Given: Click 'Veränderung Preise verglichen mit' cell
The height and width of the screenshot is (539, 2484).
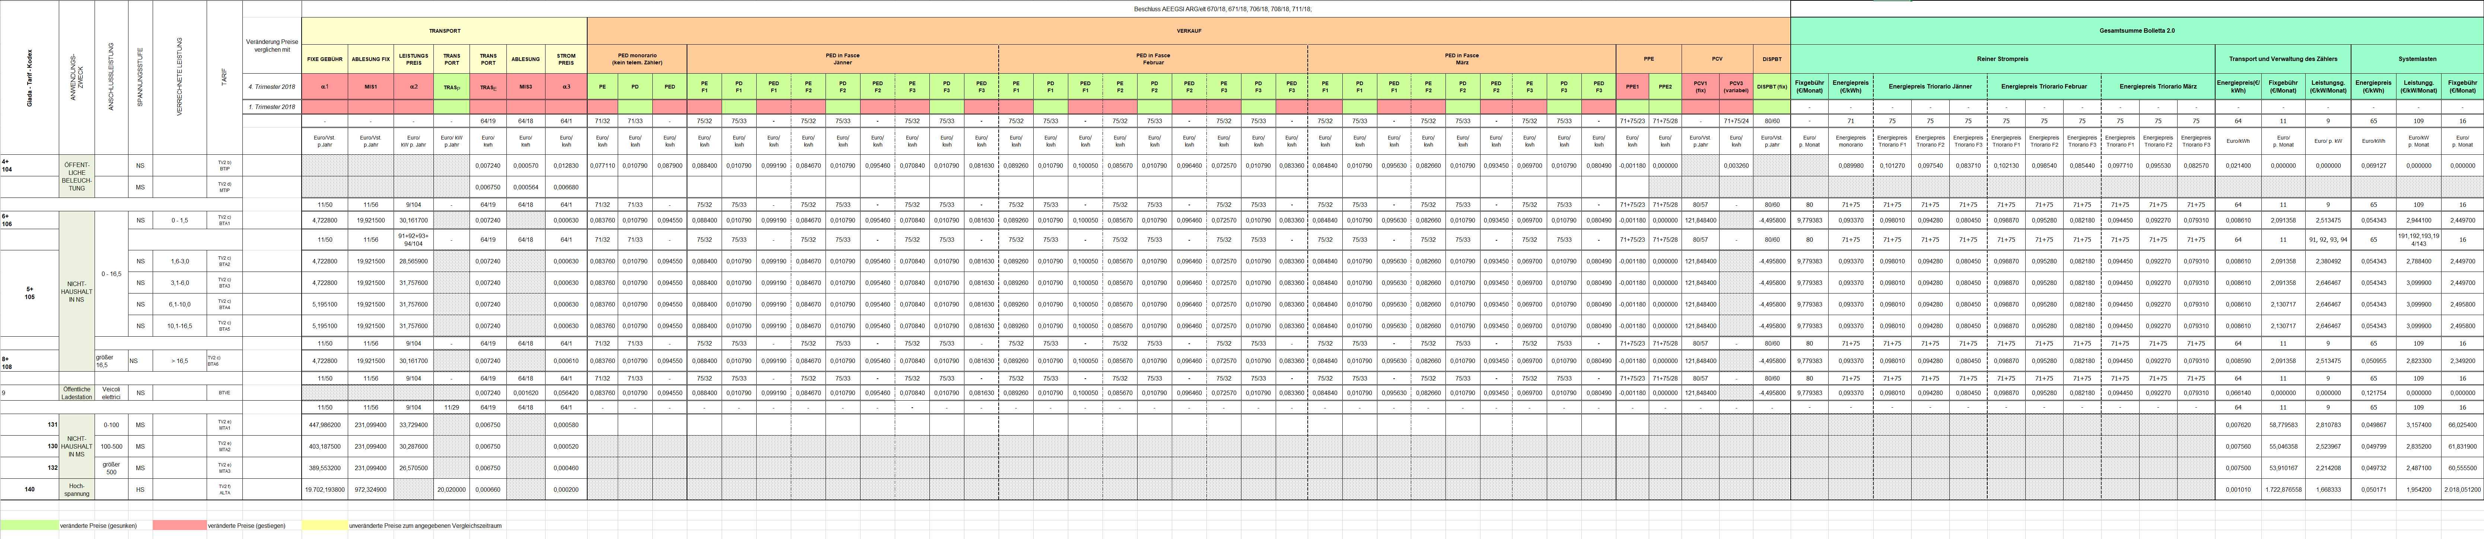Looking at the screenshot, I should pyautogui.click(x=272, y=45).
